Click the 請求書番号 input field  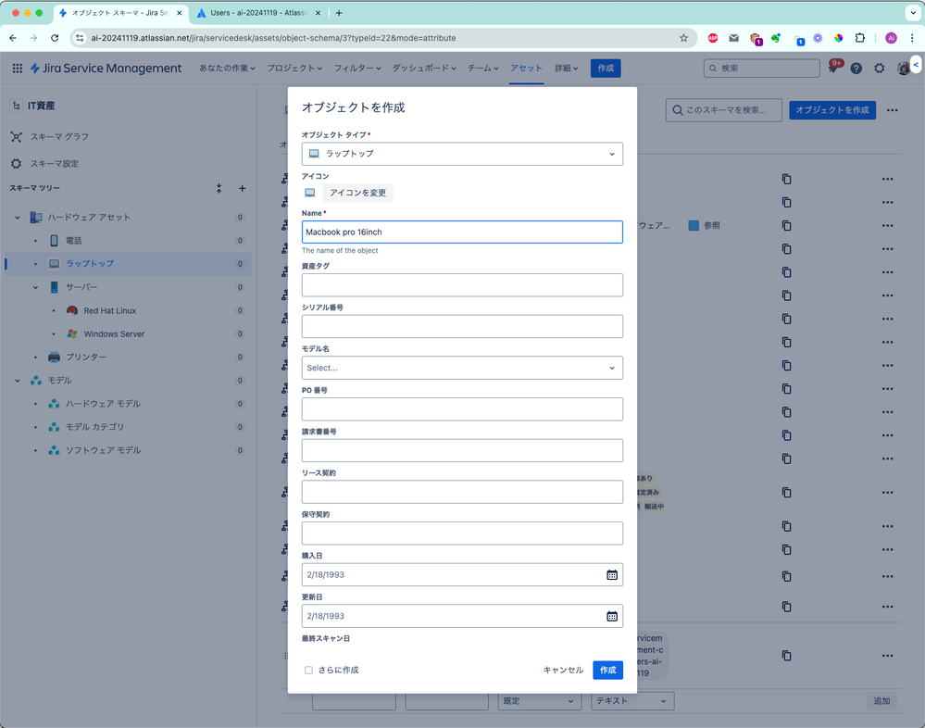[x=462, y=451]
